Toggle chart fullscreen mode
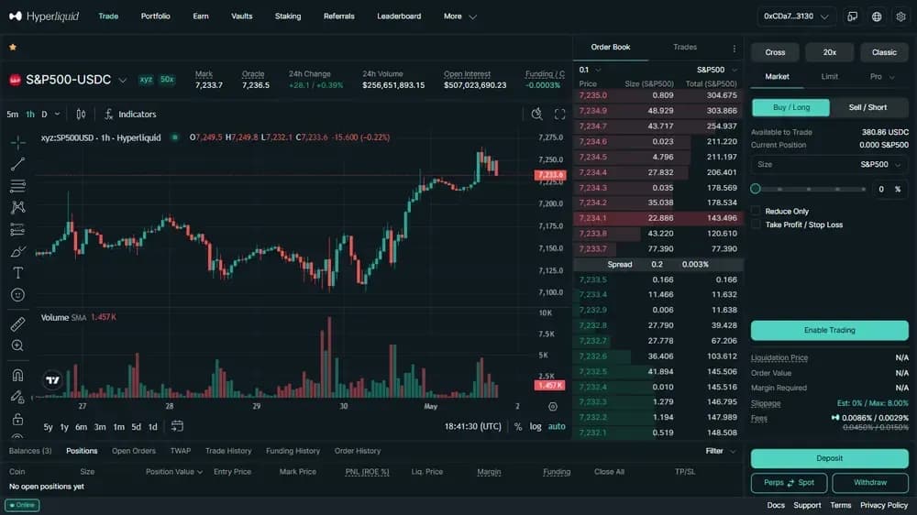 coord(559,114)
